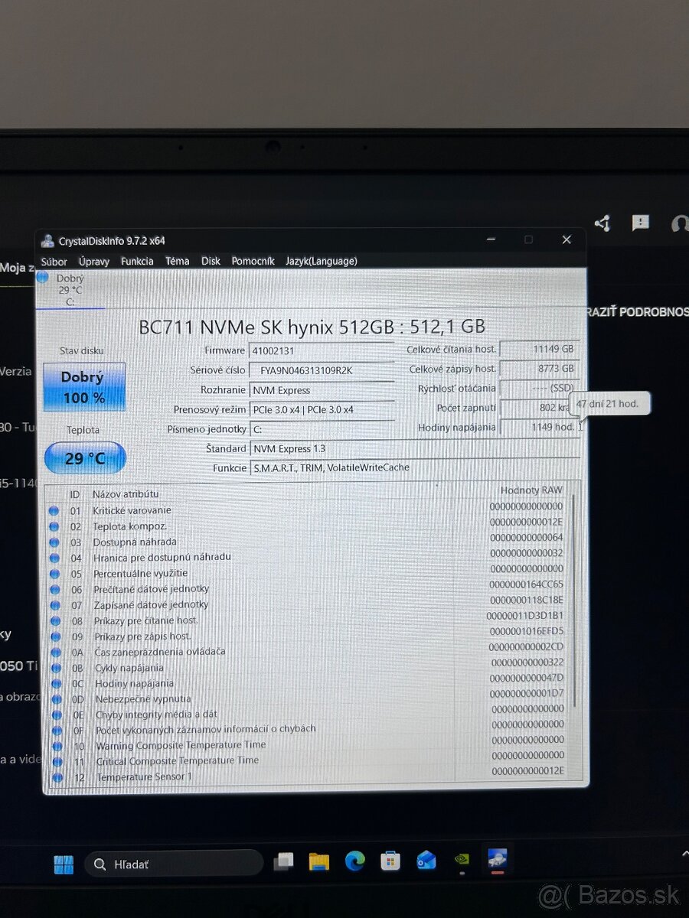The image size is (689, 918).
Task: Open the Súbor menu
Action: pos(54,261)
